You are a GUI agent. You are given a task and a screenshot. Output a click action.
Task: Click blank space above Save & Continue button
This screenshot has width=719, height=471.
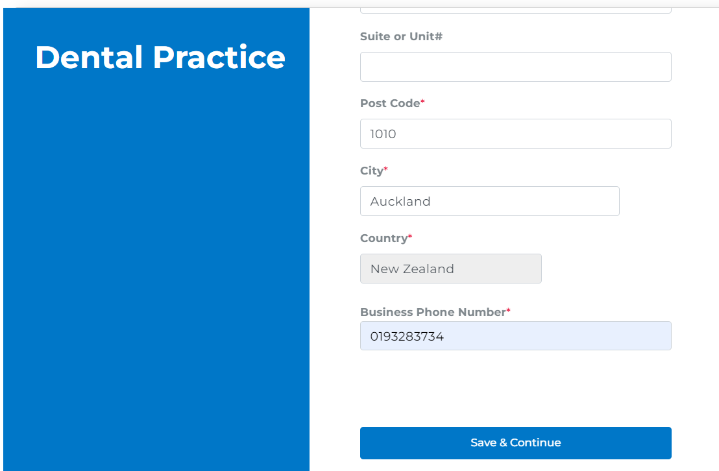(x=515, y=389)
